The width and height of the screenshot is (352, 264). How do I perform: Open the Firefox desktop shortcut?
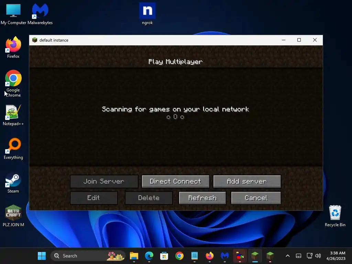(13, 47)
